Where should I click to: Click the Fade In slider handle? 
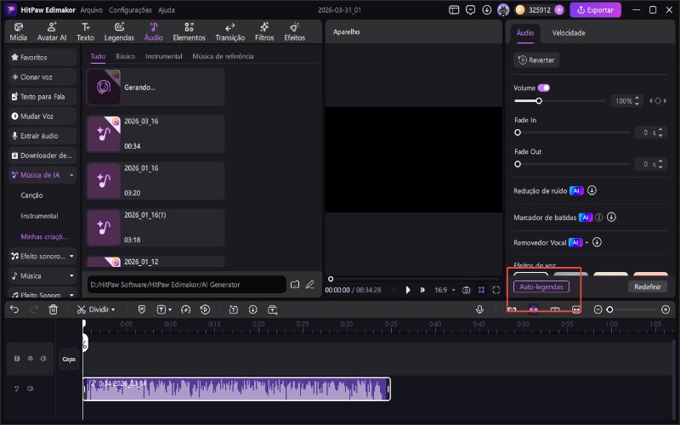(x=518, y=133)
